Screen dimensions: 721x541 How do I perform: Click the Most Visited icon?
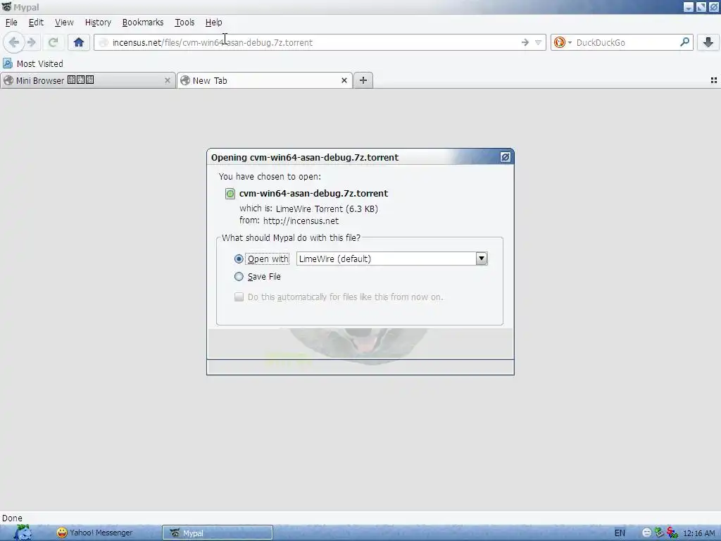pos(8,63)
